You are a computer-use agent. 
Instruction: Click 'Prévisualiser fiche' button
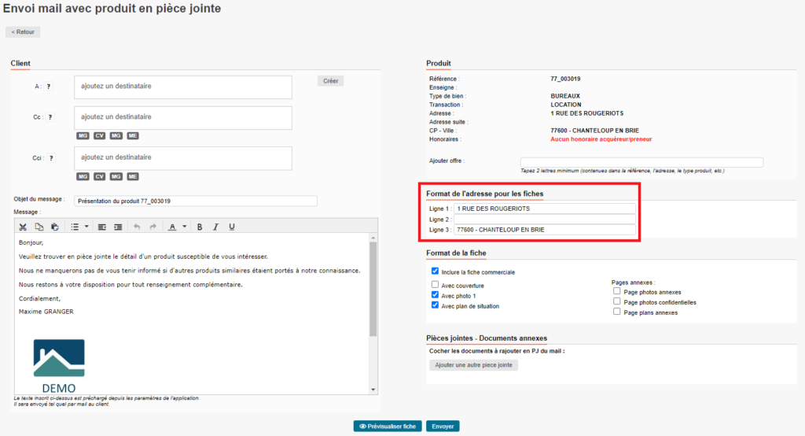click(387, 426)
